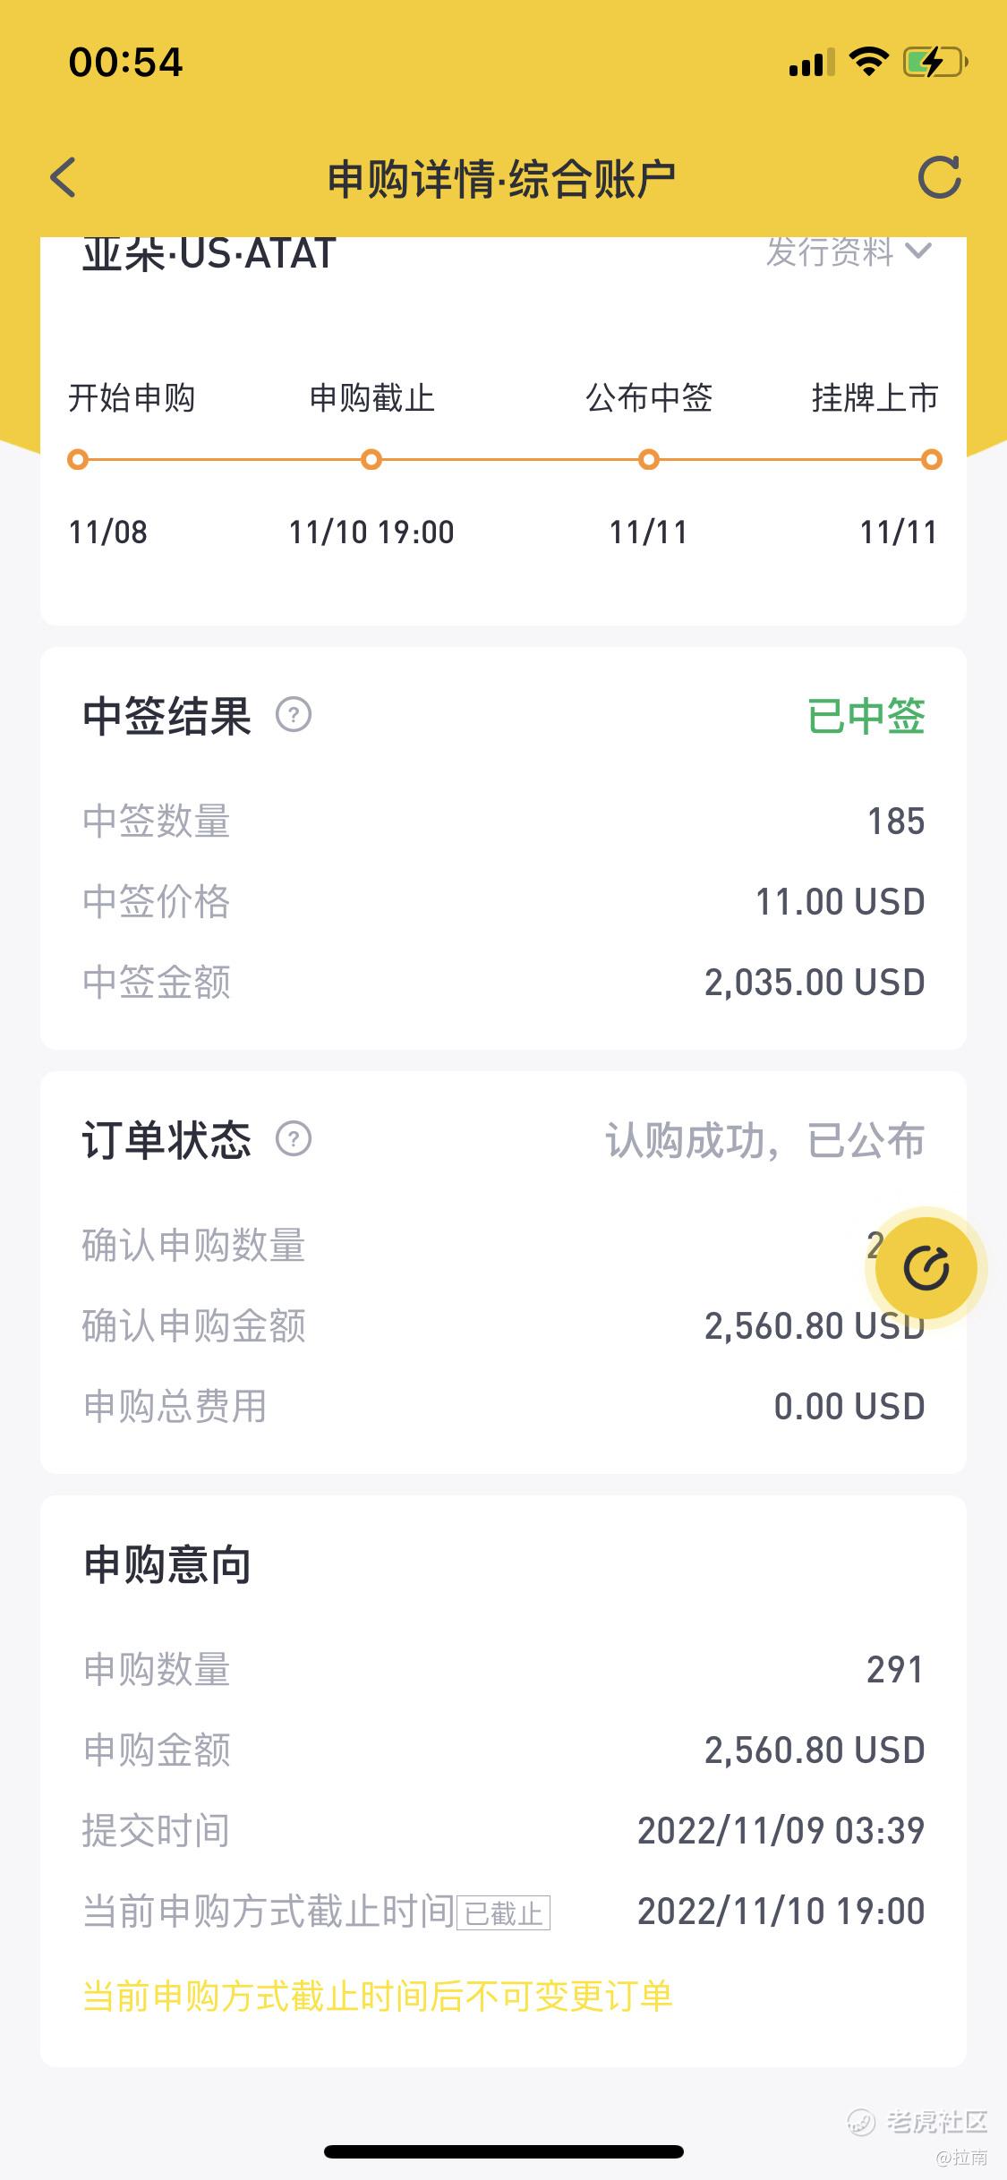
Task: Select the 挂牌上市 timeline node
Action: (x=932, y=460)
